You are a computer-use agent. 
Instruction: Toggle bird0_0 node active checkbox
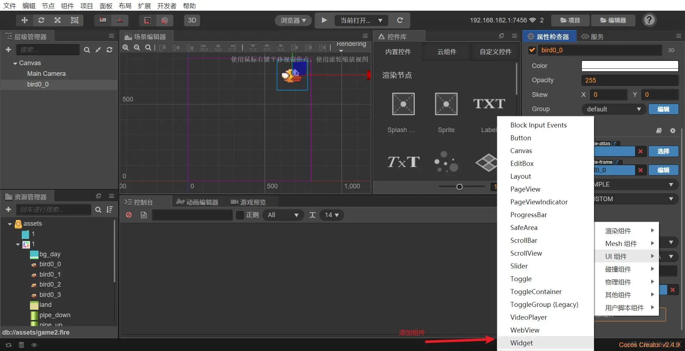tap(532, 50)
